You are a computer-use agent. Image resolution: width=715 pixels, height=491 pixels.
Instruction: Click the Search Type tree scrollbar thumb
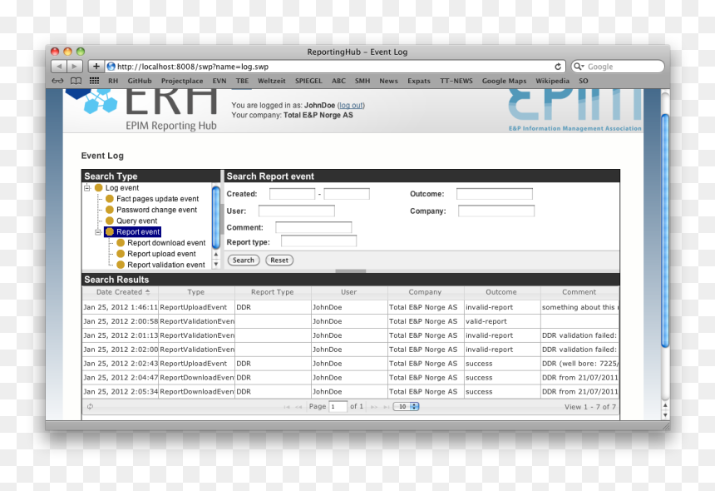point(216,217)
